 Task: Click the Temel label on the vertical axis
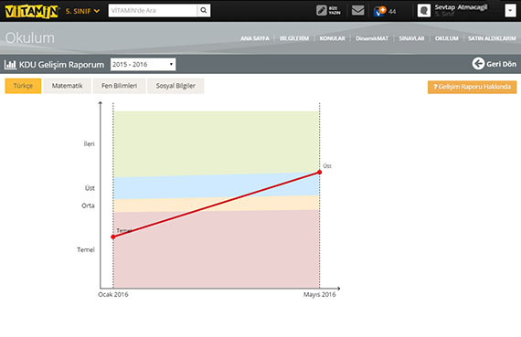[x=86, y=249]
